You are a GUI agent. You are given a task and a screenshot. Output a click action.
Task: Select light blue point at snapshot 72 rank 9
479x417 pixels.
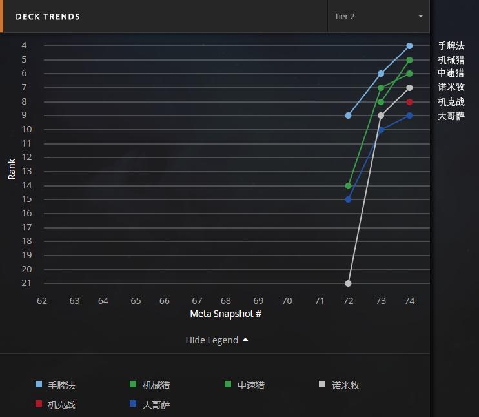point(348,116)
